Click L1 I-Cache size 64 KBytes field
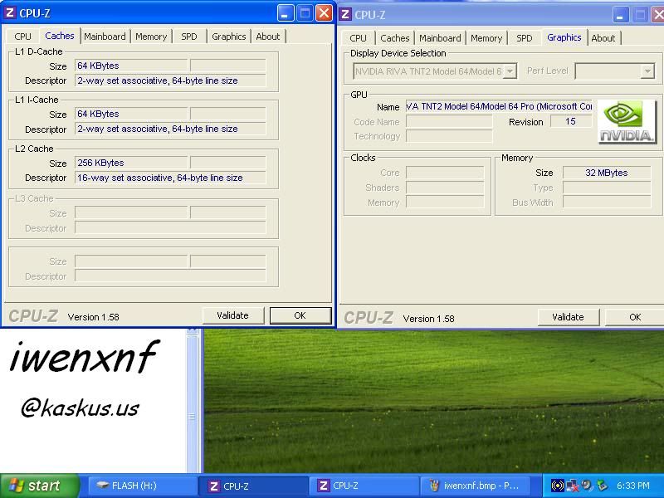 click(x=131, y=114)
